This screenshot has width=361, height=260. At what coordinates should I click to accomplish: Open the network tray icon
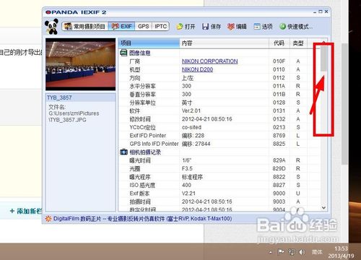pos(292,252)
